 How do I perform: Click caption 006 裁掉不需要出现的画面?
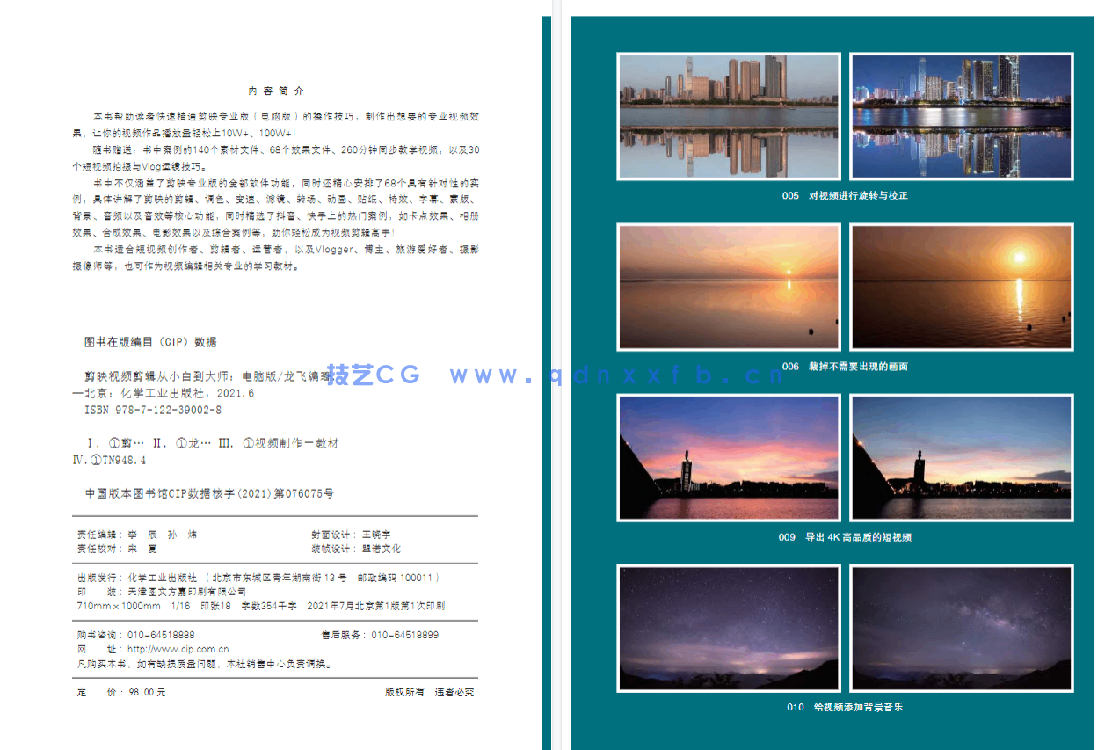click(844, 367)
